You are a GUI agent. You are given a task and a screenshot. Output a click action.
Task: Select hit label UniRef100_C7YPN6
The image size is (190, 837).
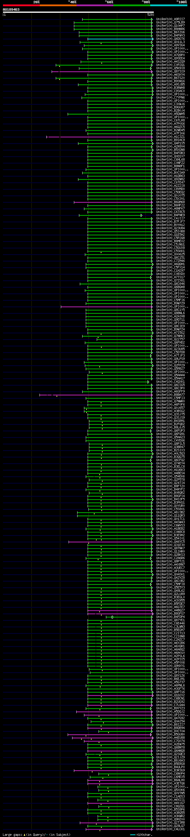pos(170,97)
